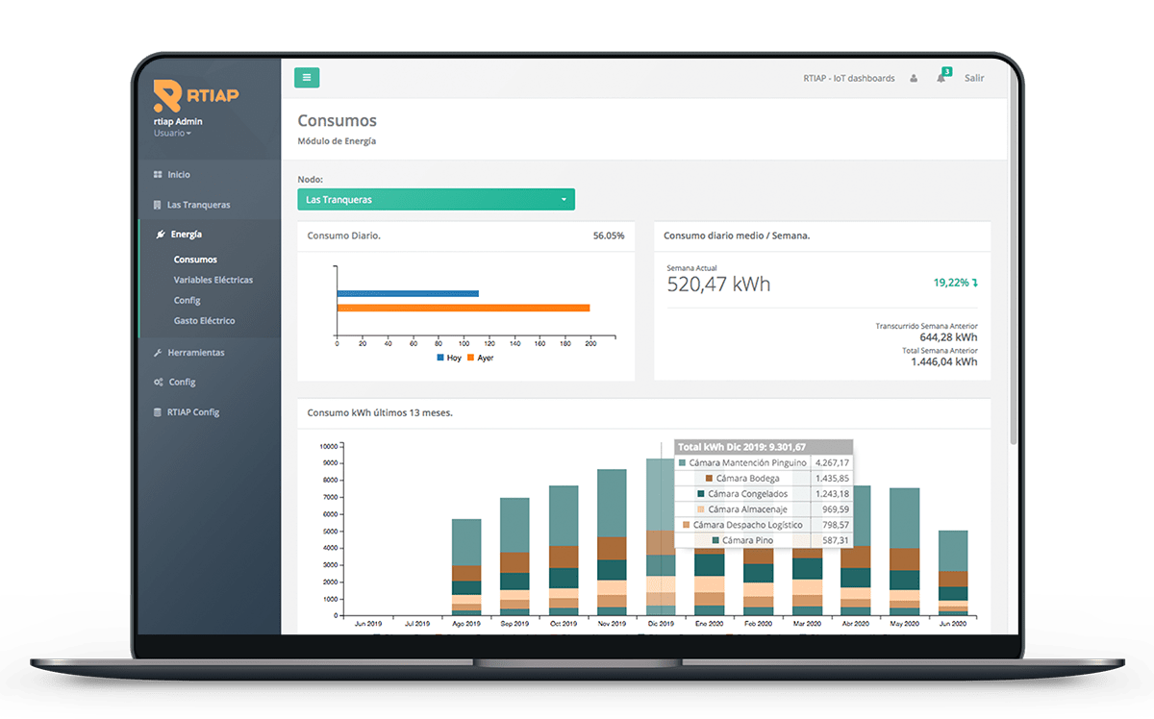Image resolution: width=1154 pixels, height=719 pixels.
Task: Click the user profile icon in header
Action: pos(913,79)
